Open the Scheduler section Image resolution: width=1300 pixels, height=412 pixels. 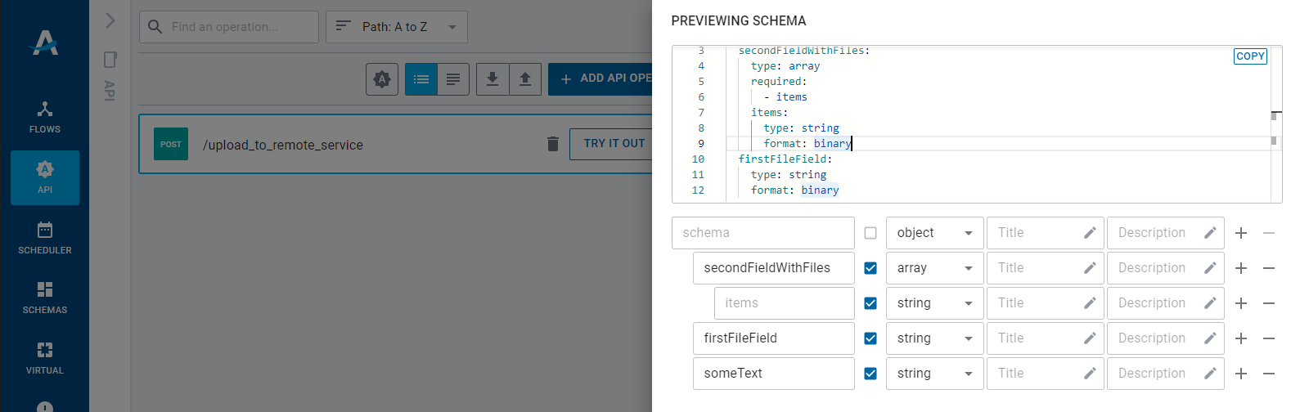(x=45, y=238)
